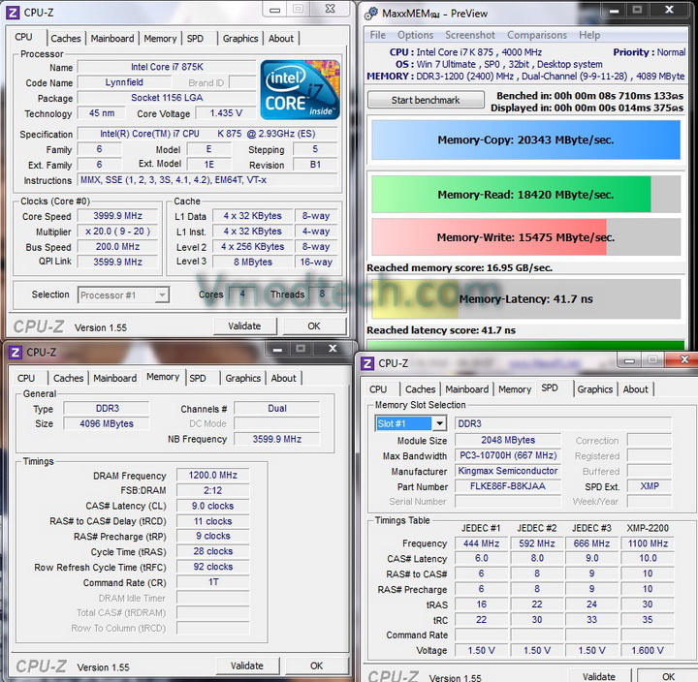This screenshot has width=698, height=682.
Task: Click the XMP-2200 voltage 1.600 V cell
Action: pos(648,650)
